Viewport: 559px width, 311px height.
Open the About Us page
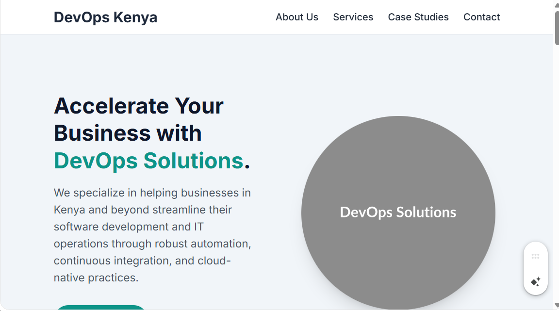coord(296,17)
